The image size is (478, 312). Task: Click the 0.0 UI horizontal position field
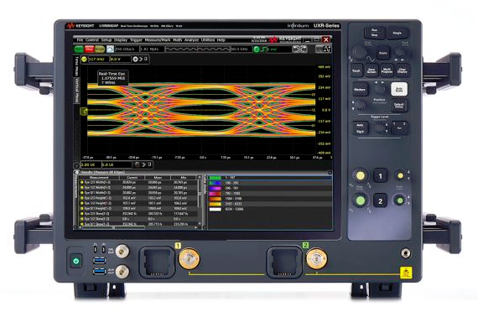point(117,164)
